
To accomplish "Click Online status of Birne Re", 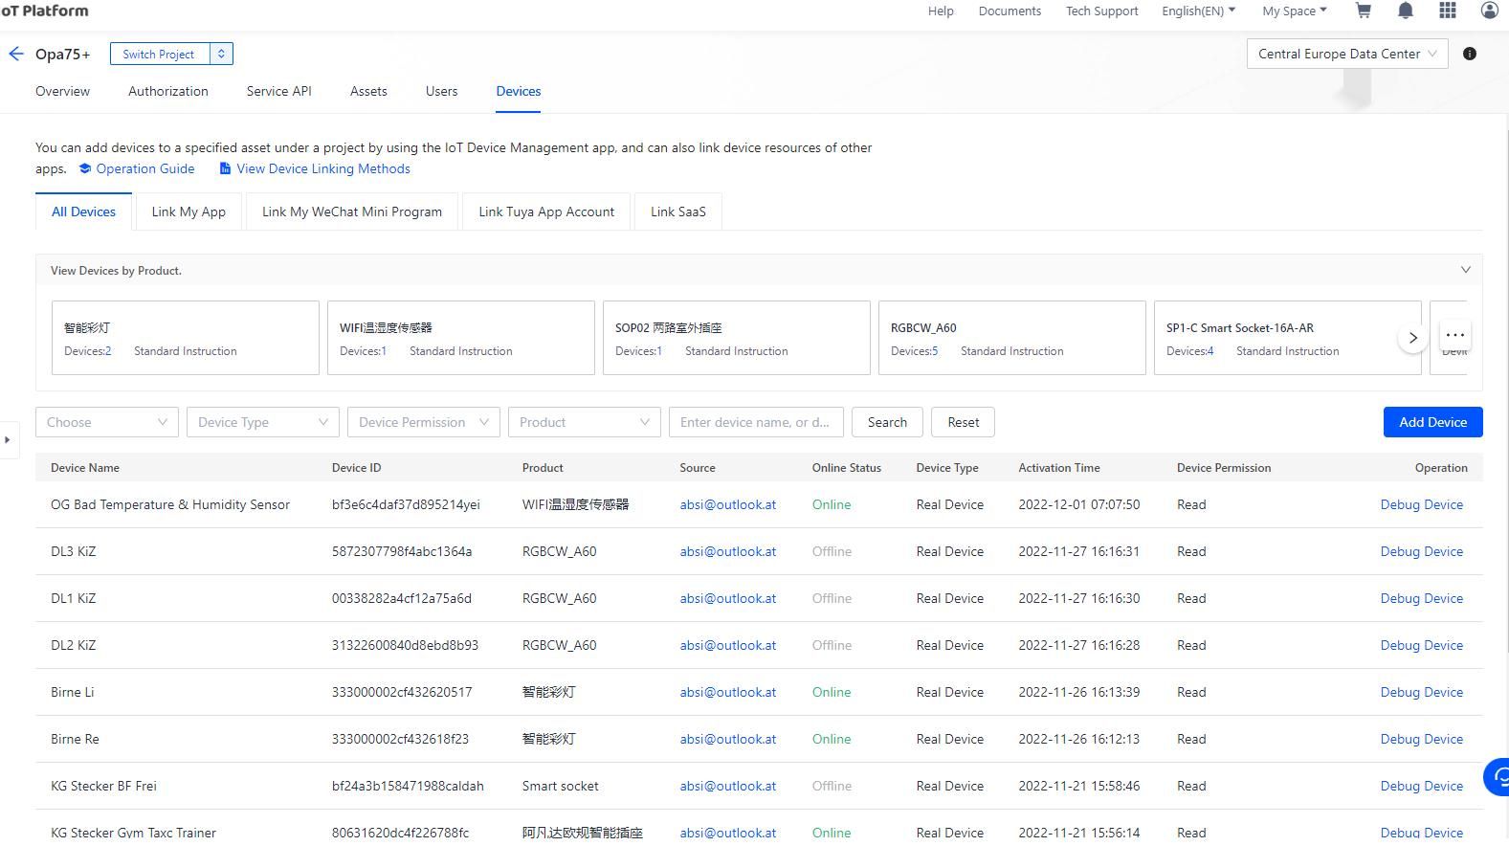I will [x=832, y=739].
